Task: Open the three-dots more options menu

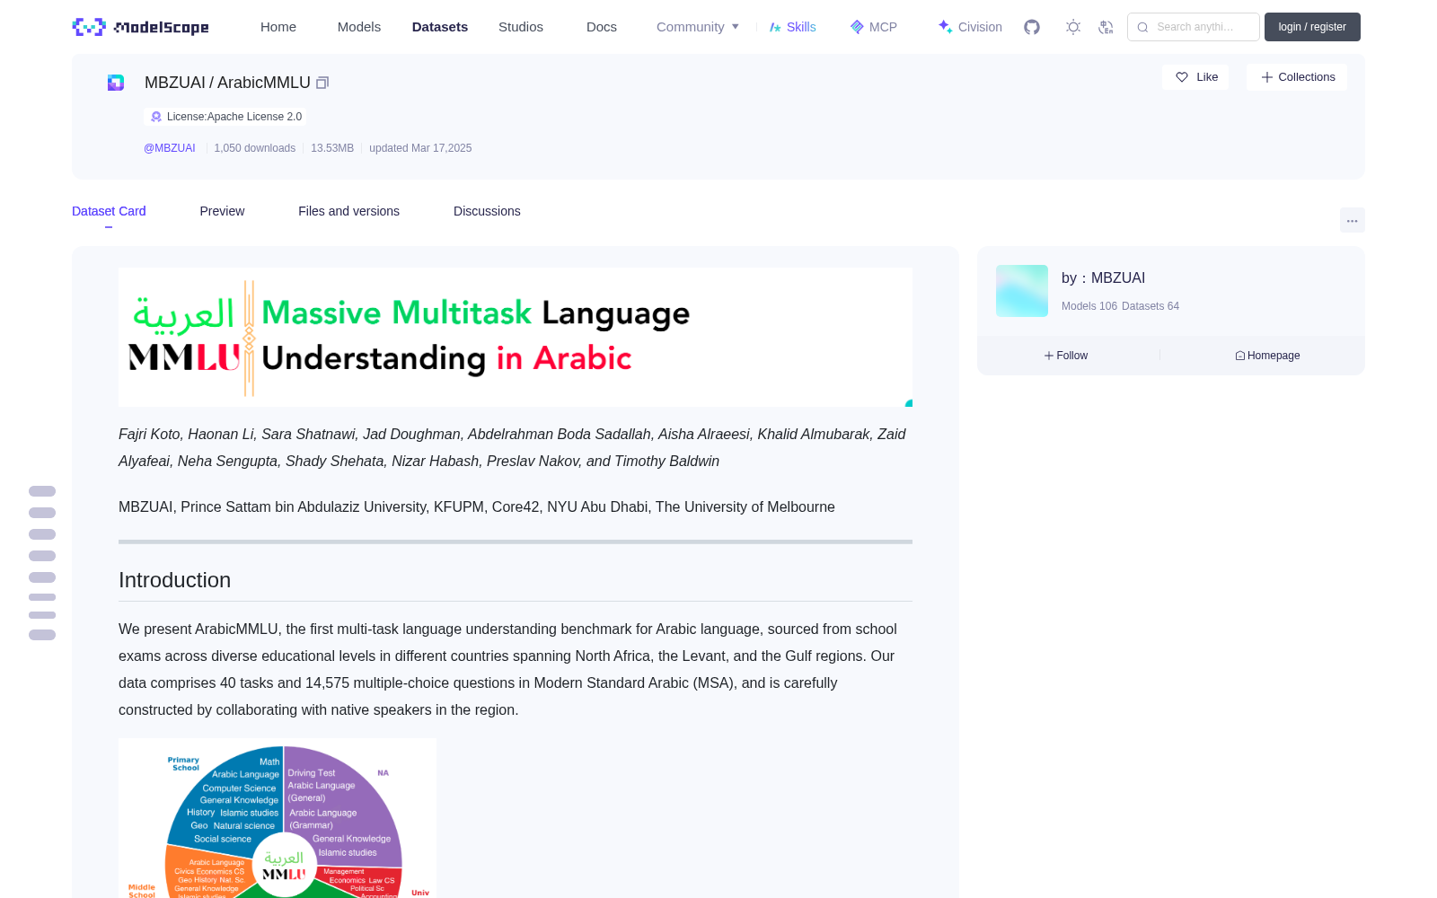Action: coord(1353,220)
